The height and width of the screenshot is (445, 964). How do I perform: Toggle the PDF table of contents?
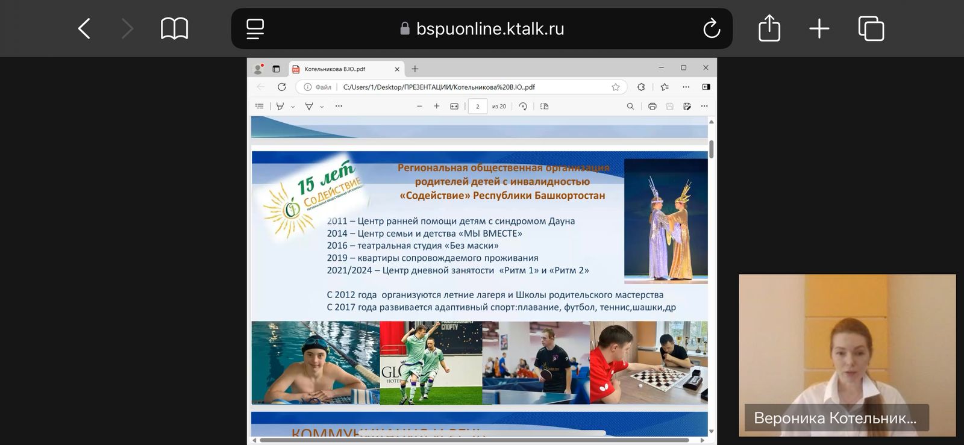point(260,107)
